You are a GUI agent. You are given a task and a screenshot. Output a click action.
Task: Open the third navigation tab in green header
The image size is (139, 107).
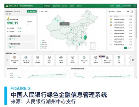tap(64, 6)
